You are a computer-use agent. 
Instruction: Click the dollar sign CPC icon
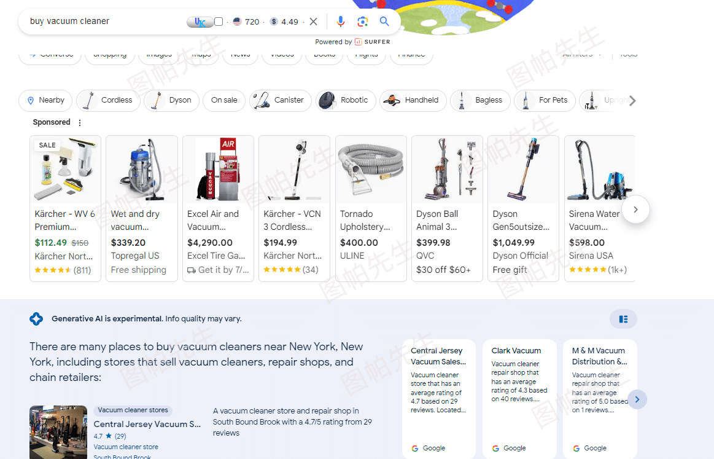pyautogui.click(x=274, y=22)
